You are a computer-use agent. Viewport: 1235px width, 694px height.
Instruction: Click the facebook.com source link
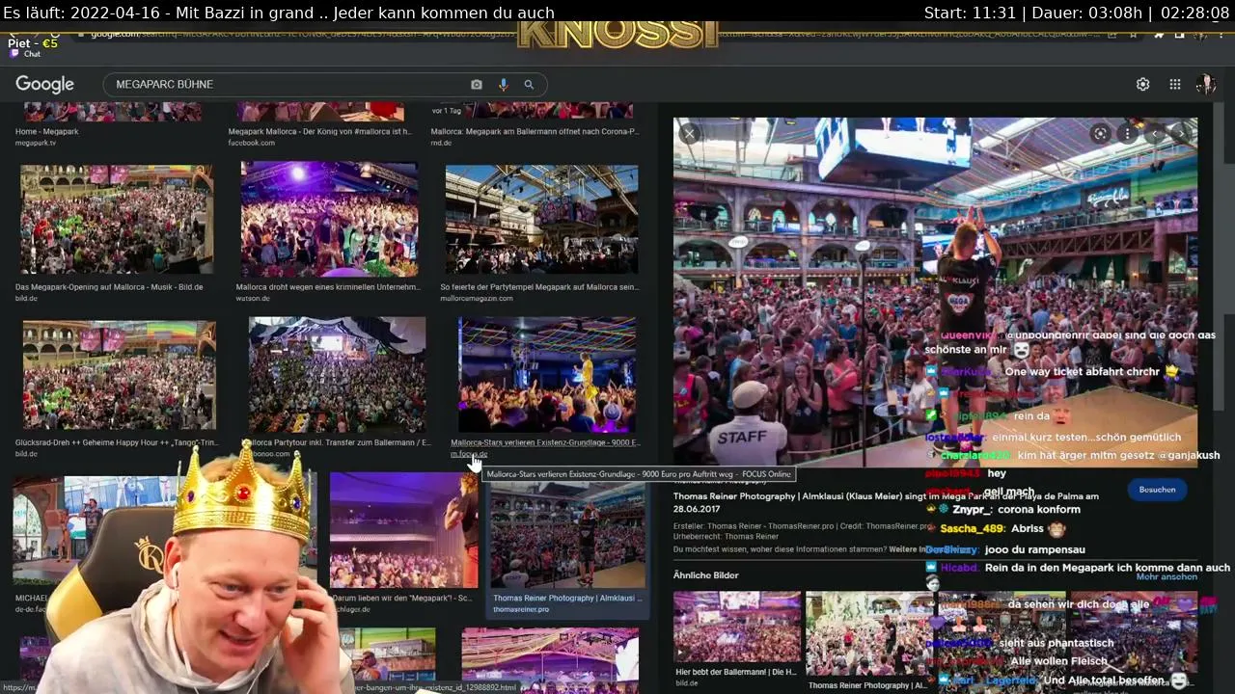(251, 143)
